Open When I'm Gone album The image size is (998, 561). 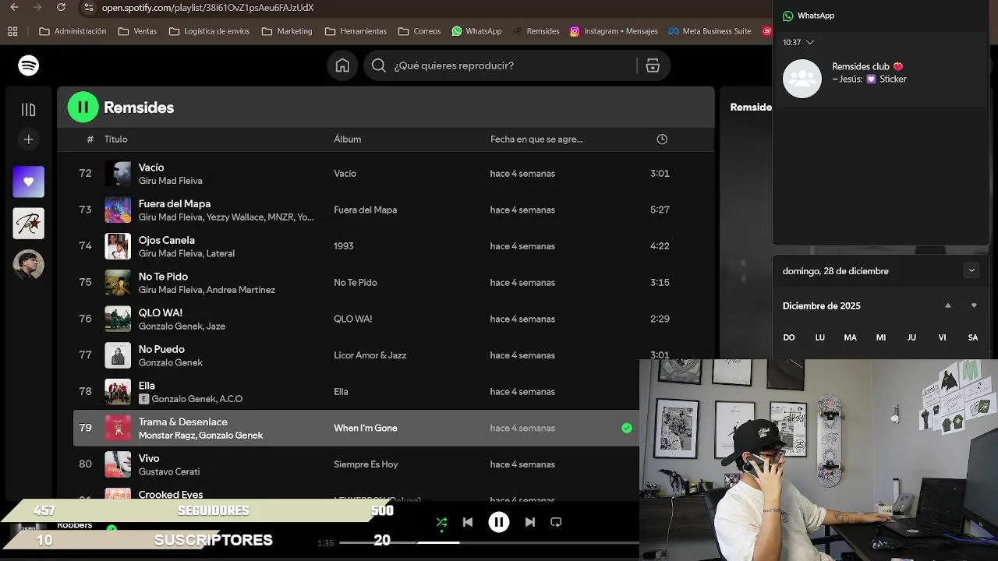[366, 428]
